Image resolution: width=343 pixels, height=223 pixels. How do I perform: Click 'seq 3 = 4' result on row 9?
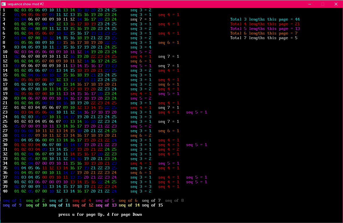141,47
